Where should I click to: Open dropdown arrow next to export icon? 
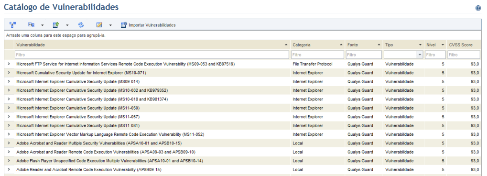(x=67, y=25)
